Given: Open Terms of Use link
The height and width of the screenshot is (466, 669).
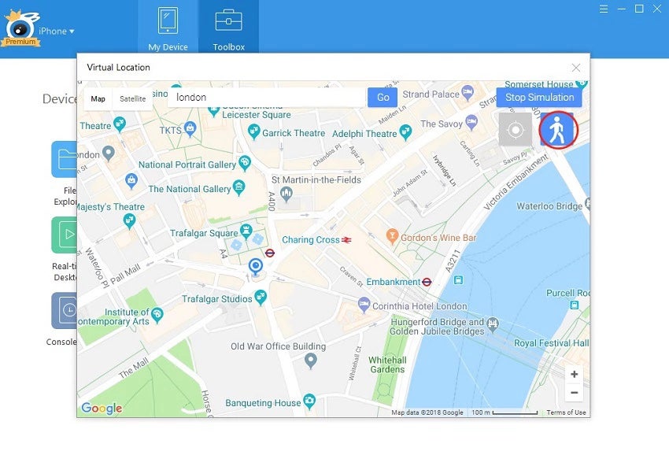Looking at the screenshot, I should click(566, 412).
